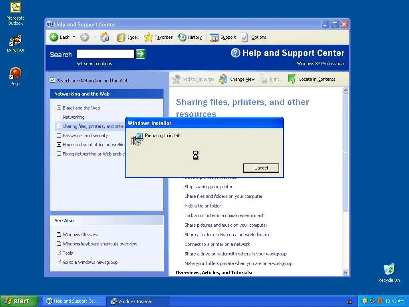The height and width of the screenshot is (307, 409).
Task: Open the Back history dropdown arrow
Action: tap(74, 37)
